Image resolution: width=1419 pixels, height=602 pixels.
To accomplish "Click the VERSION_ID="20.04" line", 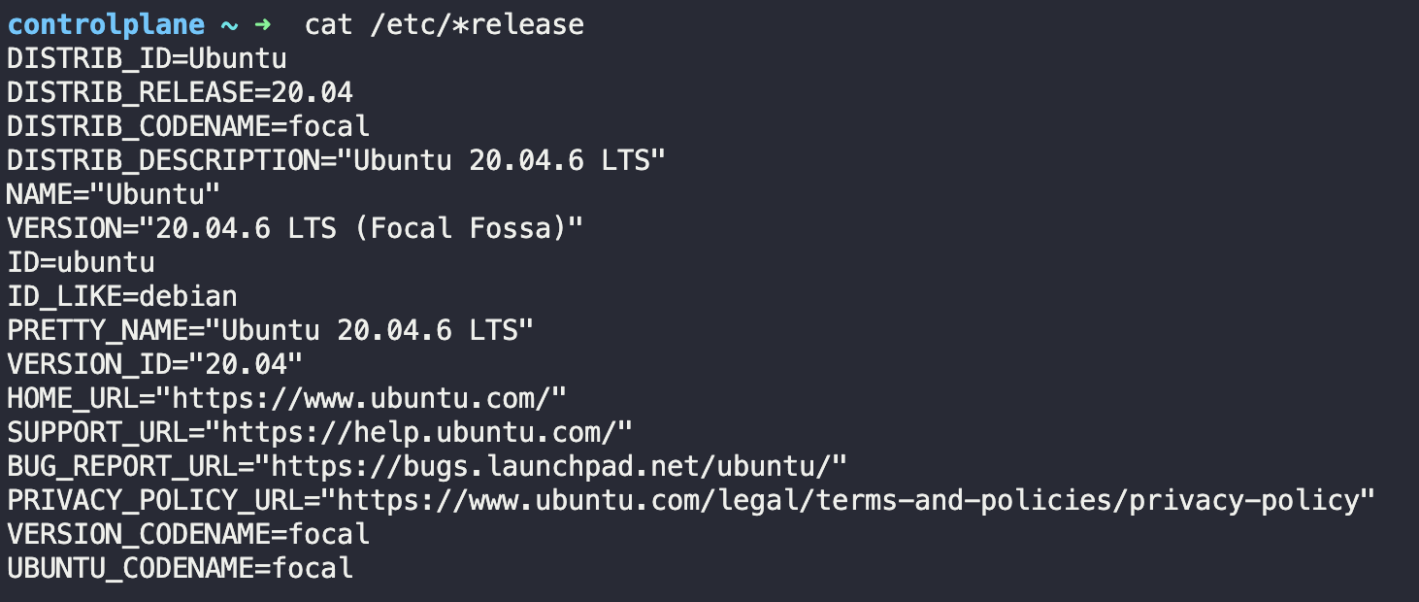I will pyautogui.click(x=155, y=364).
